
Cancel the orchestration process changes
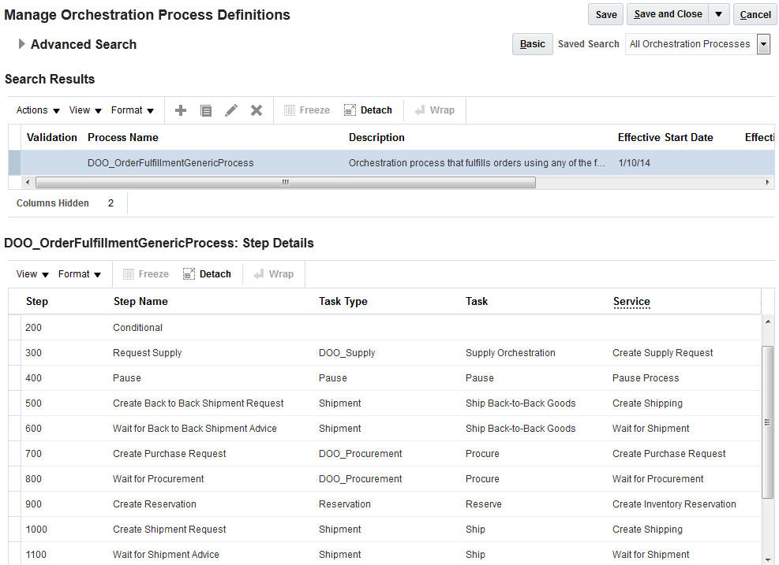click(x=755, y=13)
